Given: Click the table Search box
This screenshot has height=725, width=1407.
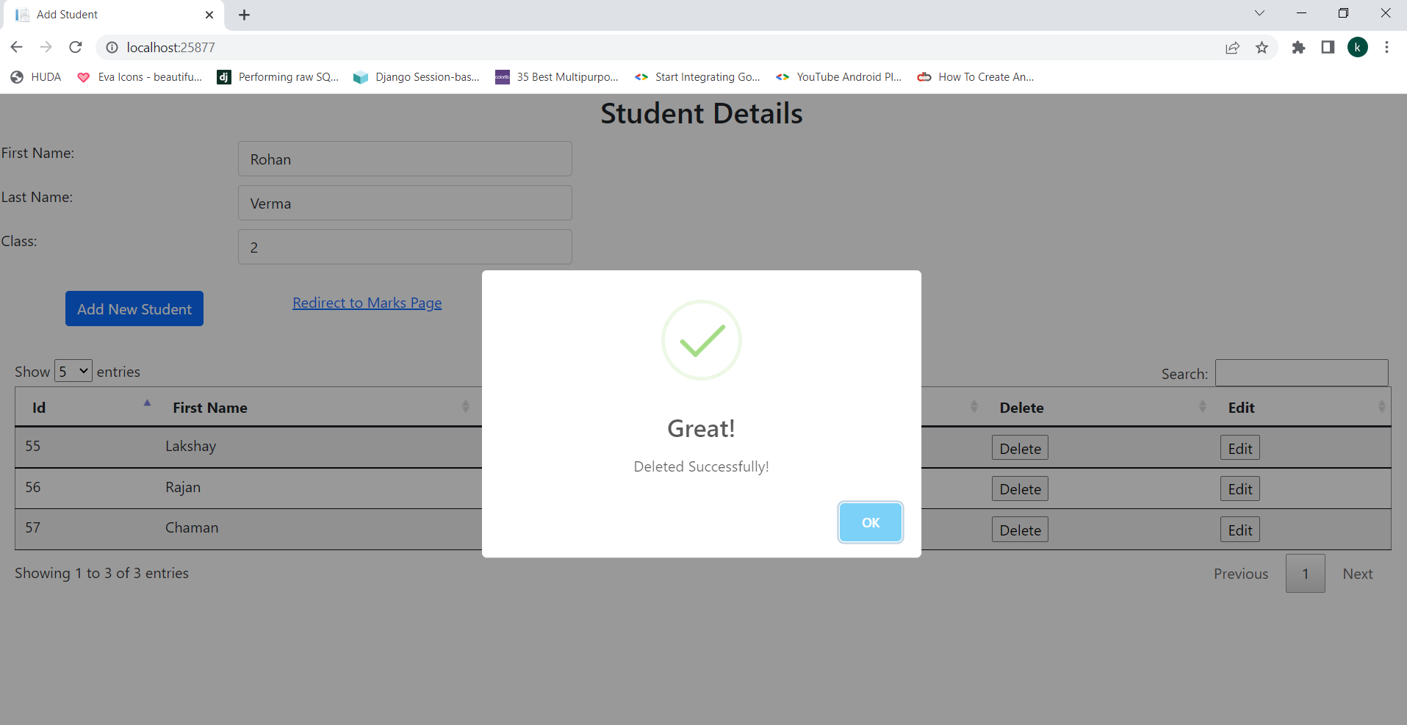Looking at the screenshot, I should pyautogui.click(x=1301, y=372).
